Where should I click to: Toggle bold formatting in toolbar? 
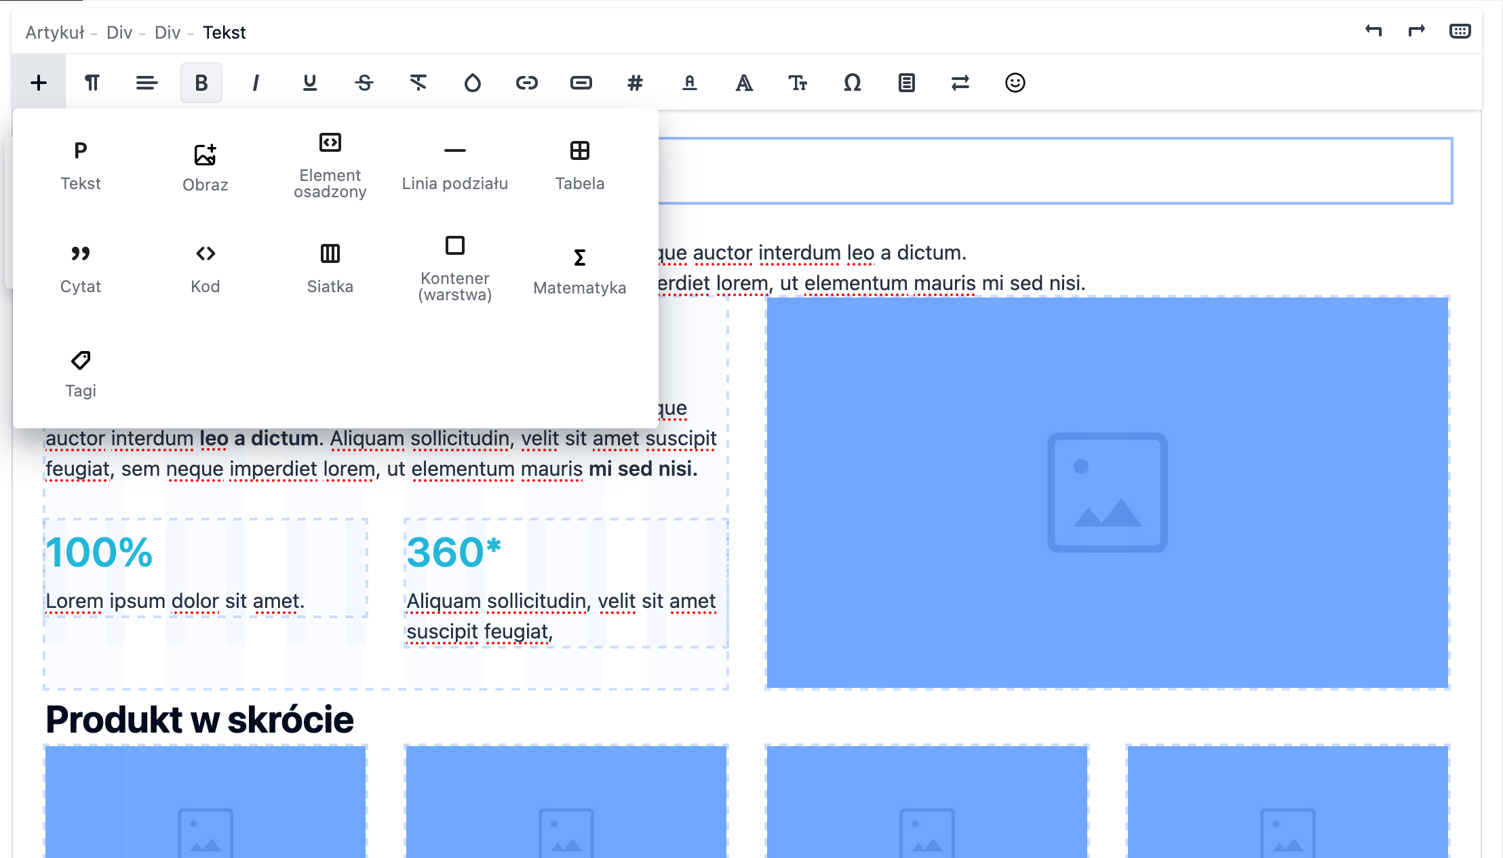pos(201,83)
